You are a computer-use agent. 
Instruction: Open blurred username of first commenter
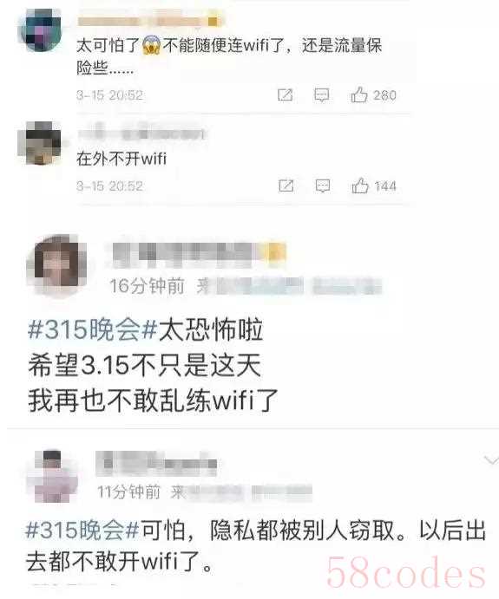149,22
